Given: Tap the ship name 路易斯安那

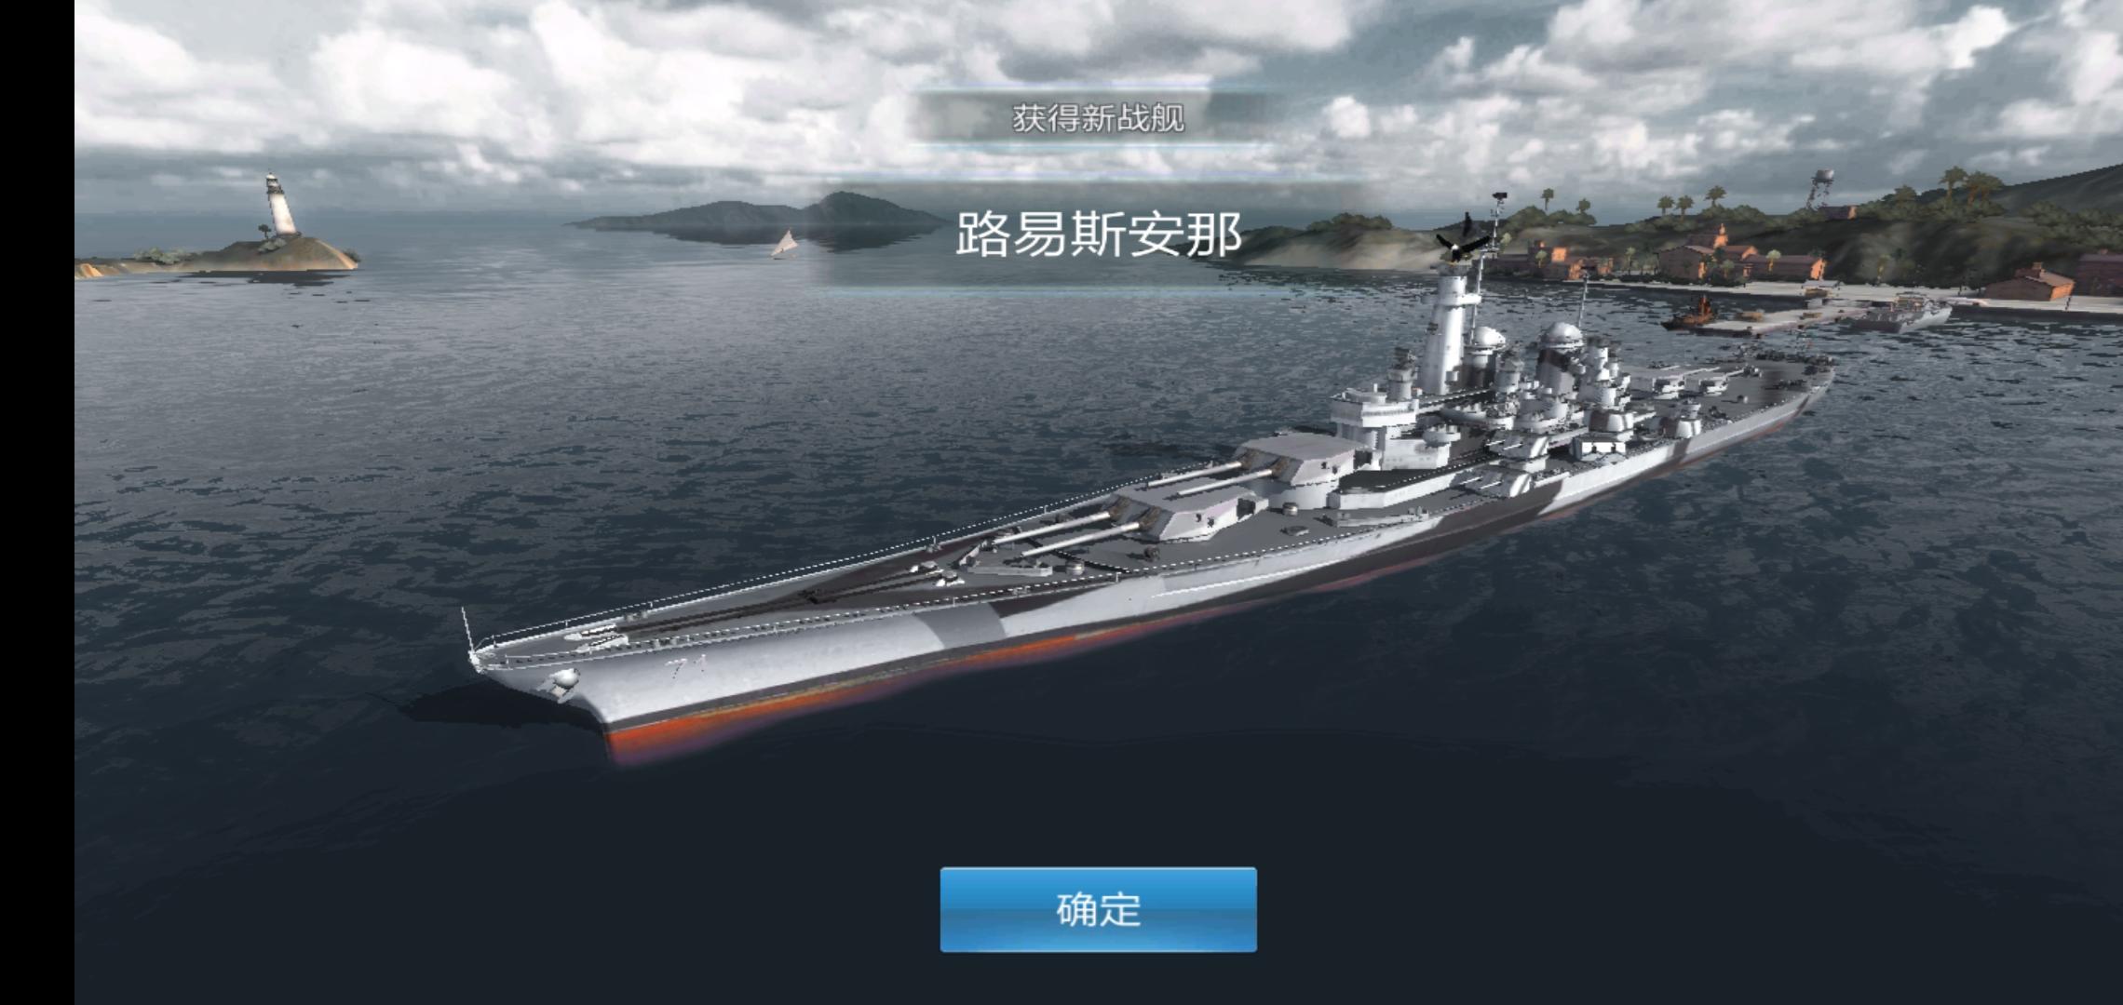Looking at the screenshot, I should tap(1099, 234).
